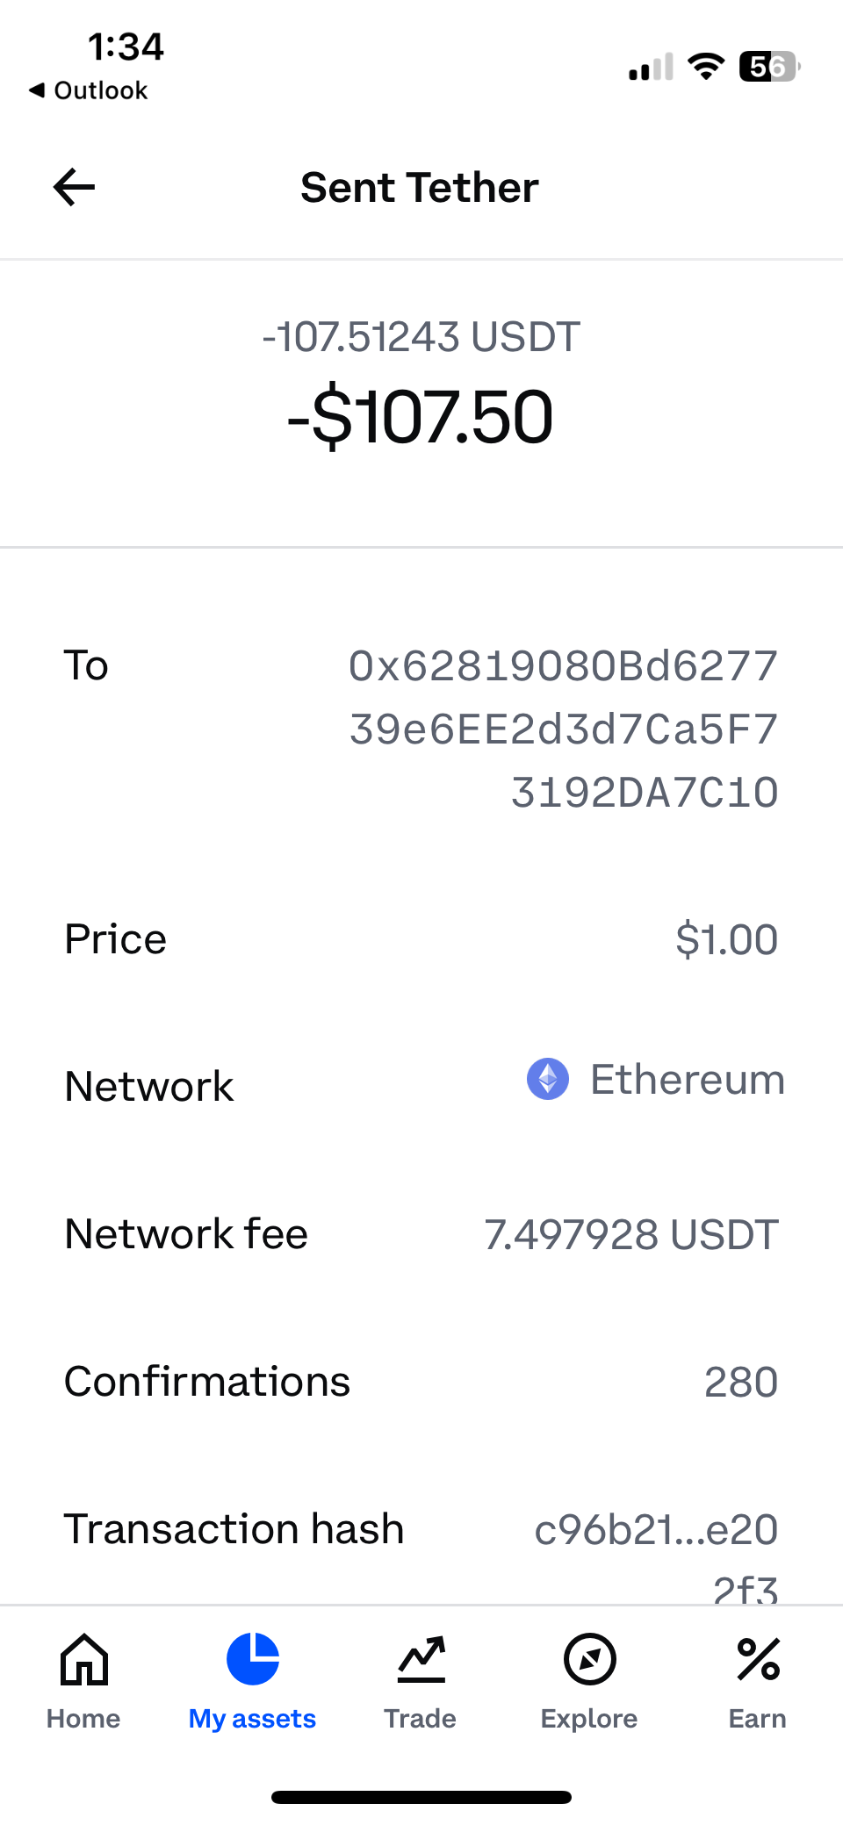This screenshot has height=1825, width=843.
Task: Tap the -$107.50 amount
Action: 421,417
